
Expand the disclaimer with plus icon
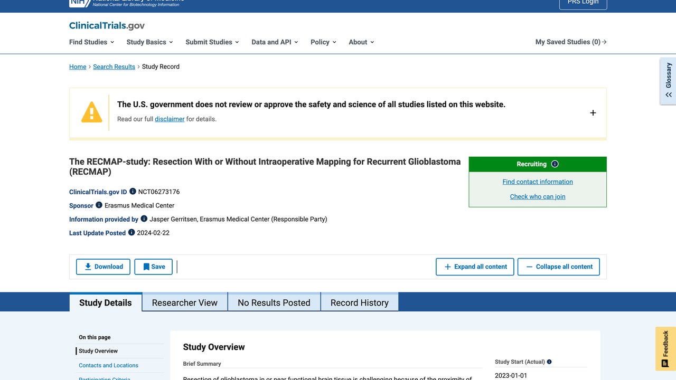pyautogui.click(x=593, y=113)
